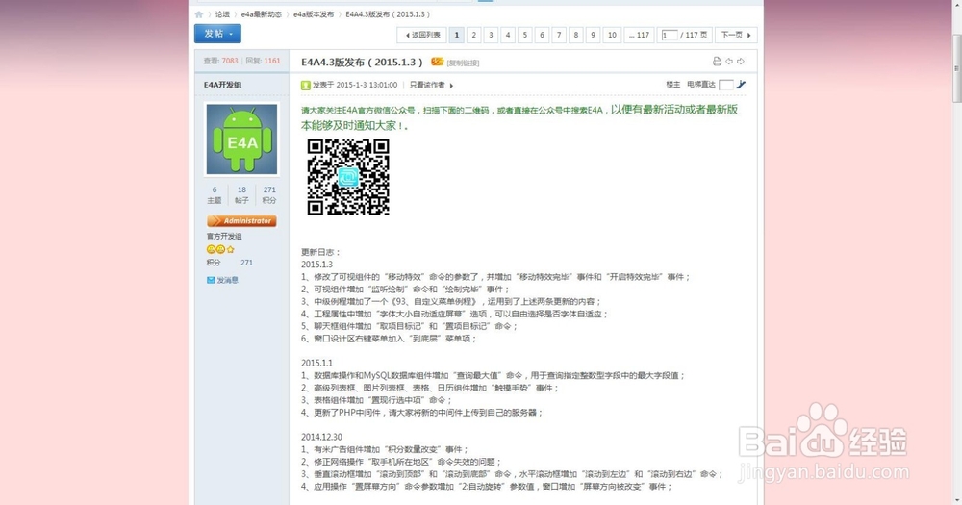View the user's 6 主题 count

pyautogui.click(x=215, y=194)
